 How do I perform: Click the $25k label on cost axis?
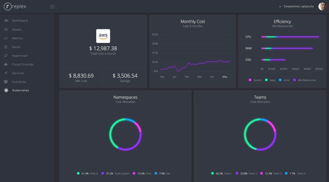[x=155, y=34]
